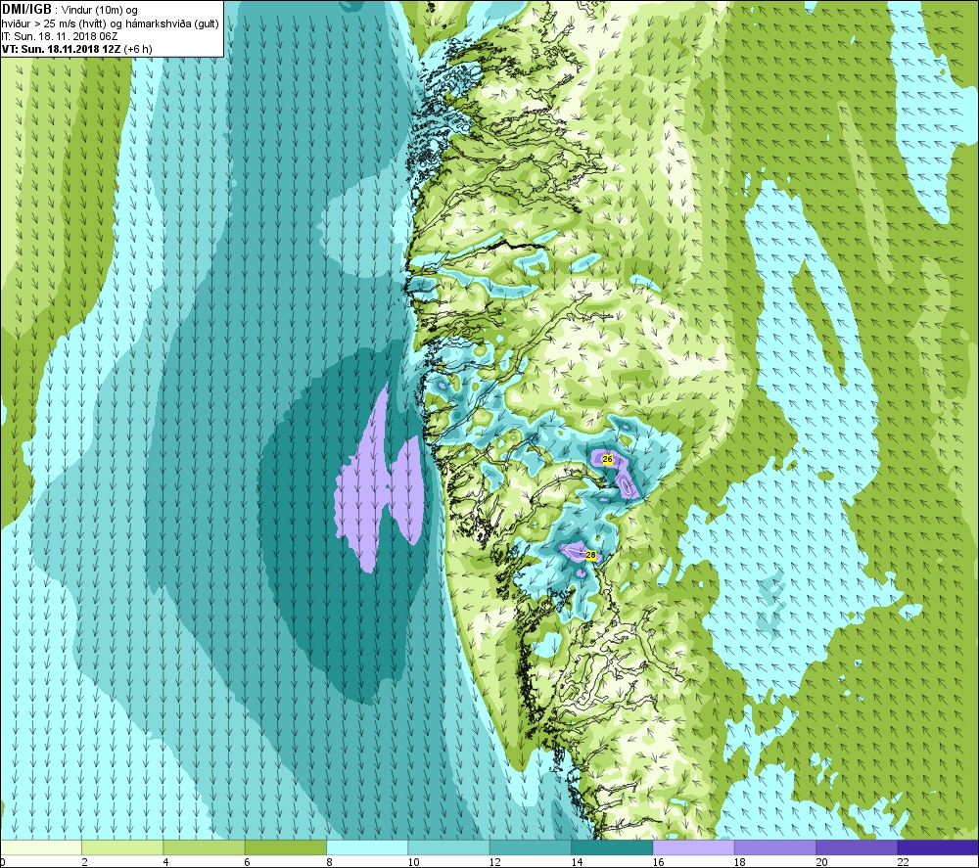Image resolution: width=979 pixels, height=868 pixels.
Task: Click the yellow gust label 28
Action: coord(590,555)
